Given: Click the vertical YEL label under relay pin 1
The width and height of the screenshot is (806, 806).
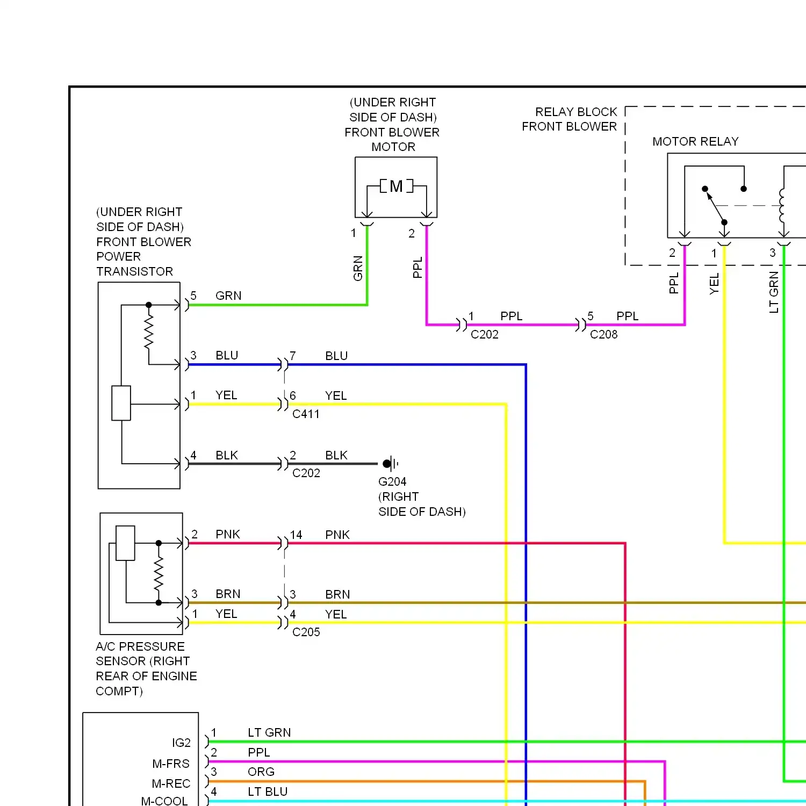Looking at the screenshot, I should pos(714,284).
